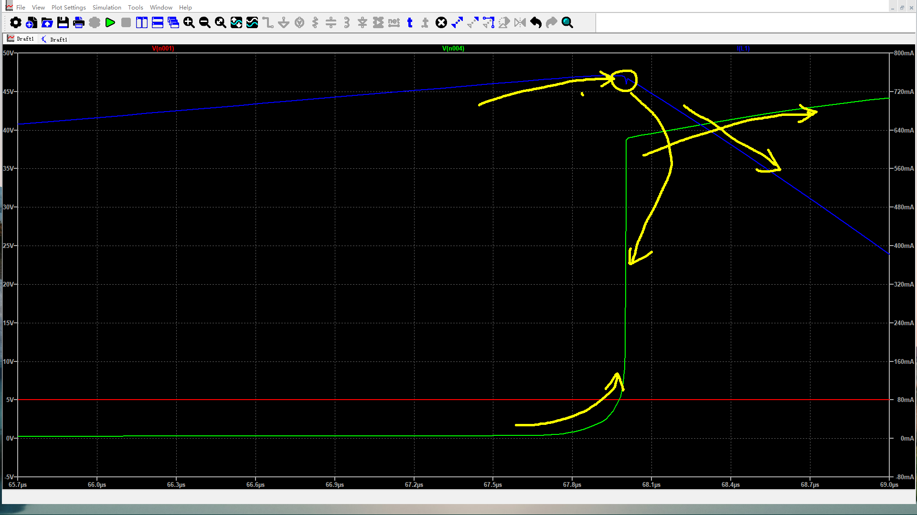This screenshot has height=515, width=917.
Task: Click the Cascade windows icon
Action: coord(173,22)
